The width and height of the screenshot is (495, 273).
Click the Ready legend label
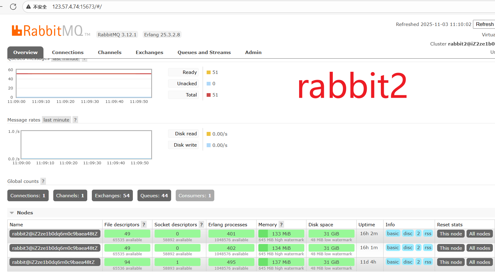183,72
